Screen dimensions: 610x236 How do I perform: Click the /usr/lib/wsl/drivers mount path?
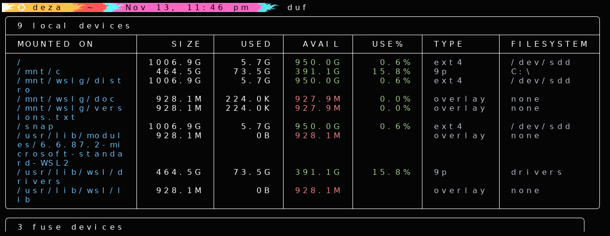[70, 172]
